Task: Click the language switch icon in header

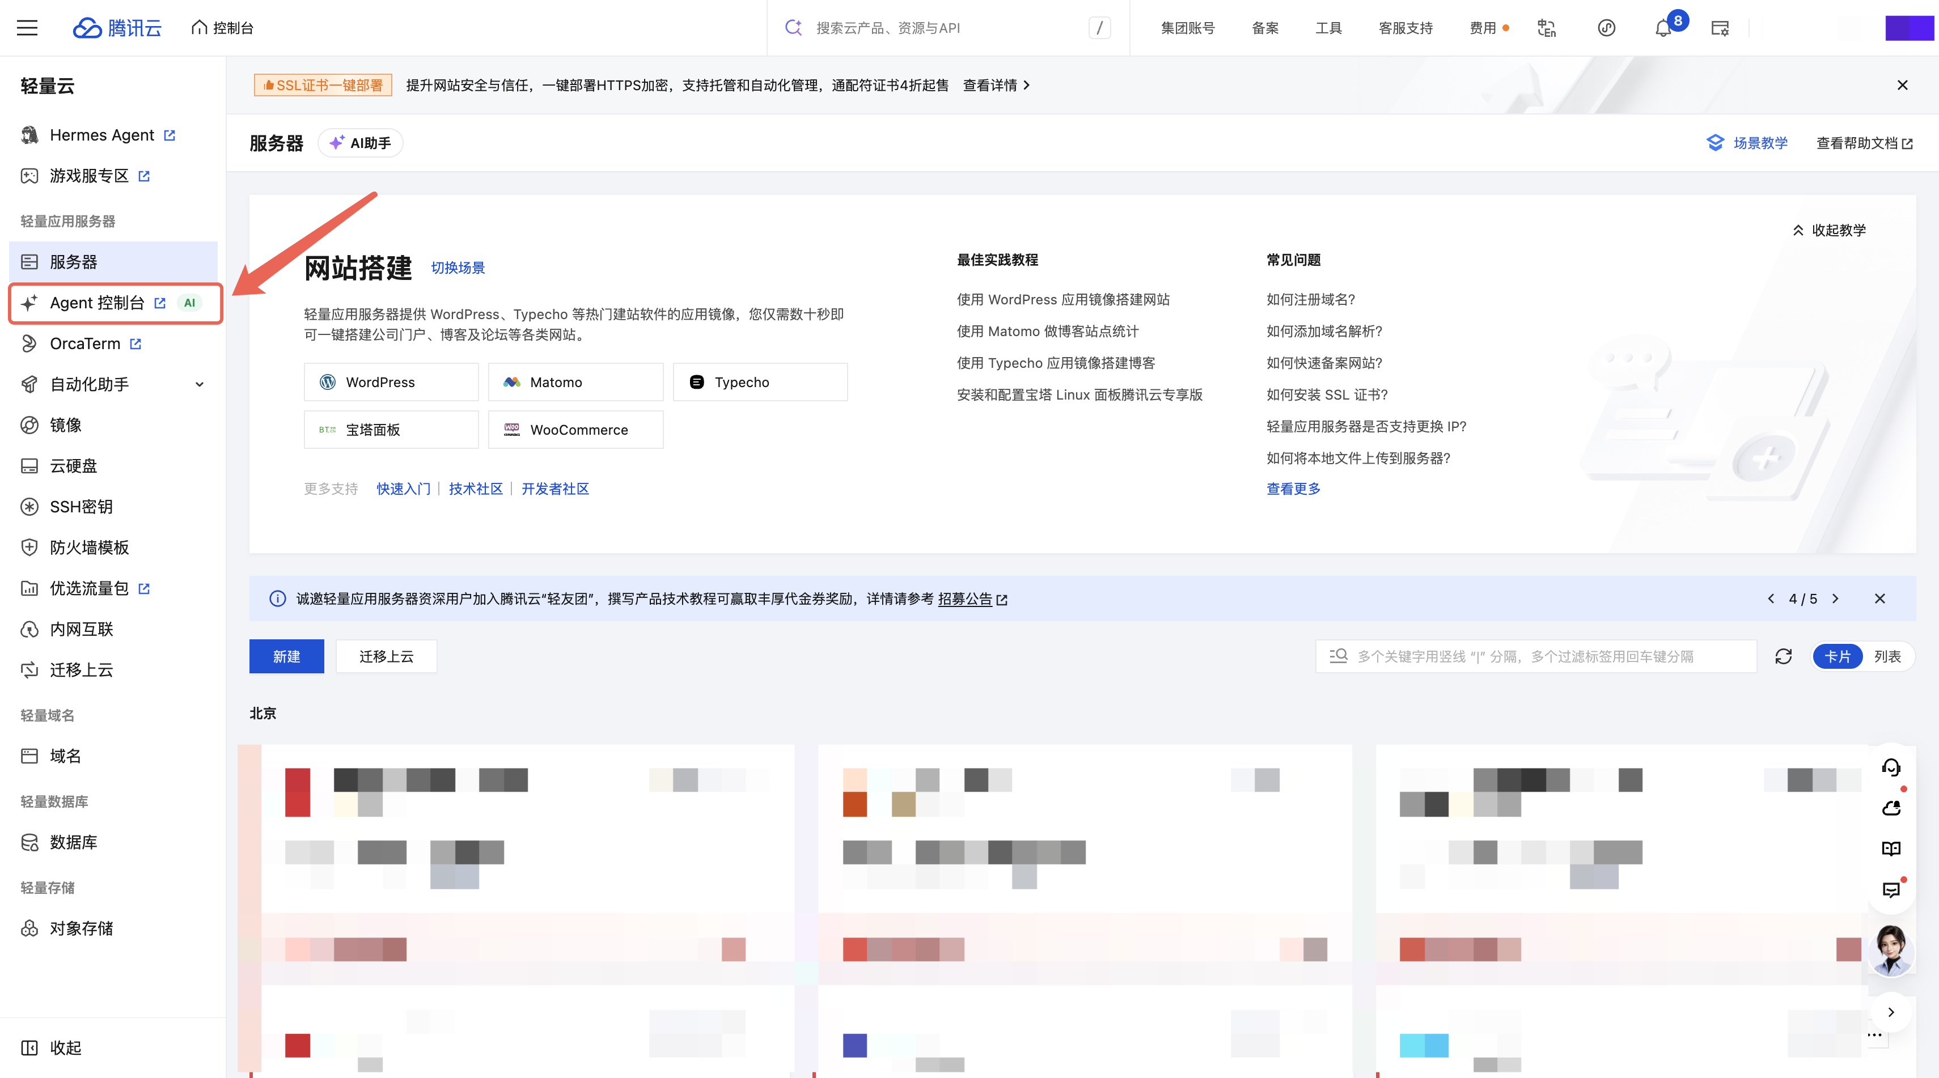Action: click(x=1546, y=28)
